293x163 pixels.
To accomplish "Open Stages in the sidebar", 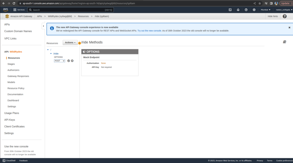I will 11,64.
